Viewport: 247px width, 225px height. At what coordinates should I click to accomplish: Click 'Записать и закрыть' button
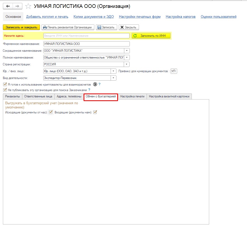pyautogui.click(x=22, y=27)
